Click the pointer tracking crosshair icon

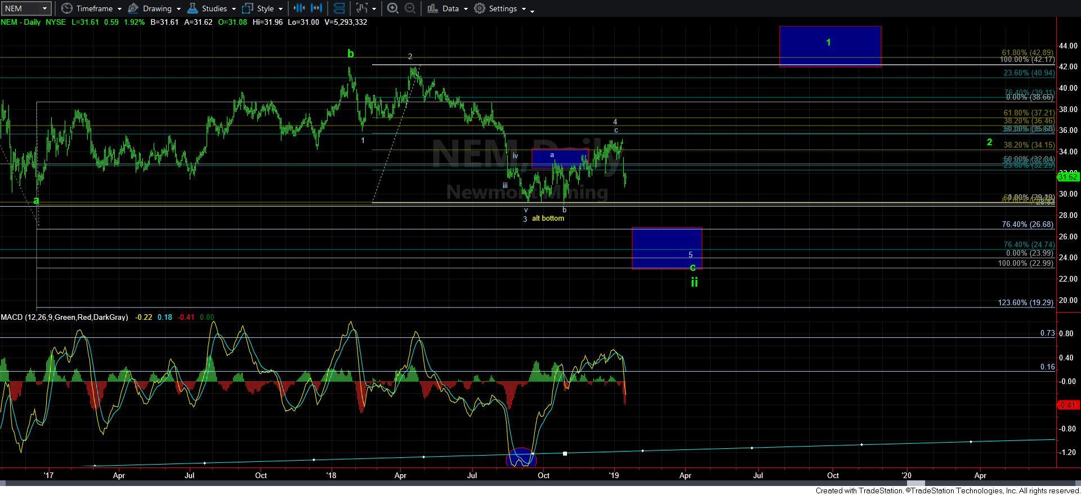pyautogui.click(x=362, y=8)
